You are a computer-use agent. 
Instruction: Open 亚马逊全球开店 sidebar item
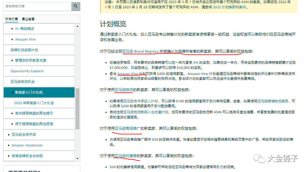(x=24, y=135)
